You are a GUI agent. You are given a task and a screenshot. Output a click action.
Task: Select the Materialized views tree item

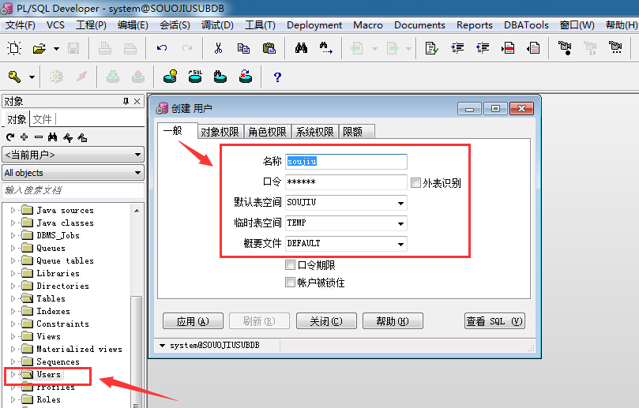[79, 349]
